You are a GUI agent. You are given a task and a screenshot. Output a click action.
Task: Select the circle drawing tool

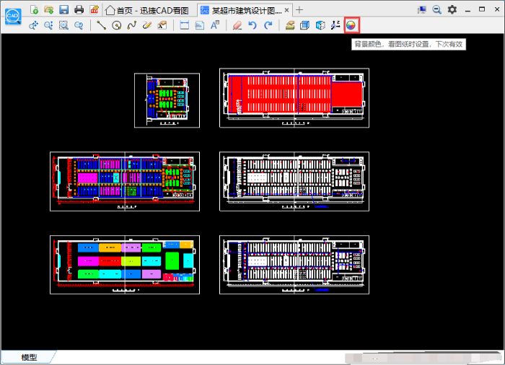click(117, 25)
